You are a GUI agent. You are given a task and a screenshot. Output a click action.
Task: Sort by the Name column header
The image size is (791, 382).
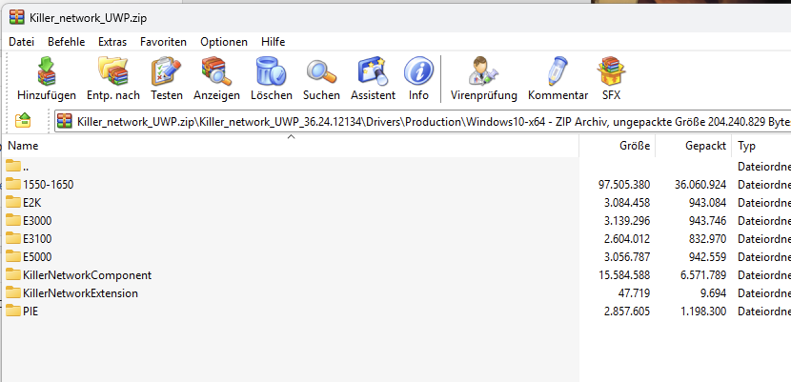coord(290,146)
